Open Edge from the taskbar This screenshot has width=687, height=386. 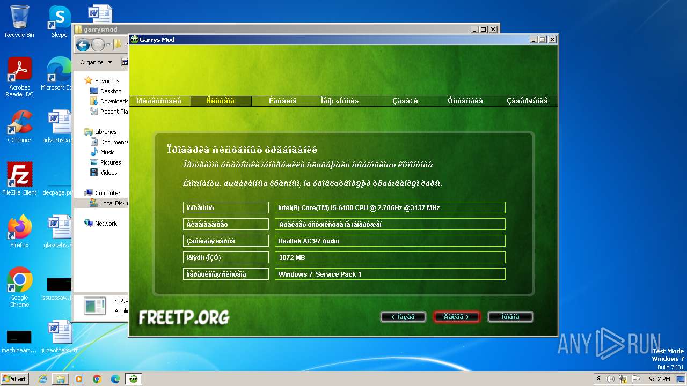pyautogui.click(x=115, y=379)
